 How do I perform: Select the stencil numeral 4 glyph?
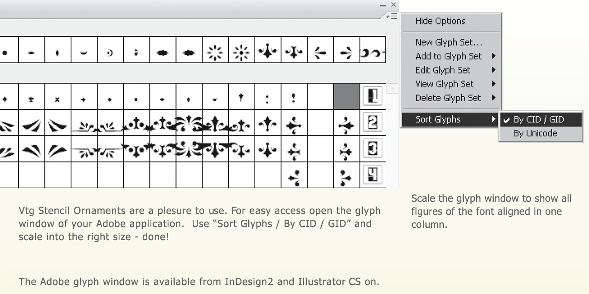(x=372, y=175)
